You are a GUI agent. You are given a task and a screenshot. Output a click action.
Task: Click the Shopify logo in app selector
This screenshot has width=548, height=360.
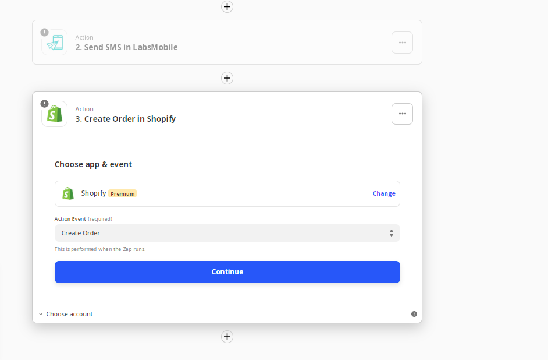pyautogui.click(x=68, y=193)
